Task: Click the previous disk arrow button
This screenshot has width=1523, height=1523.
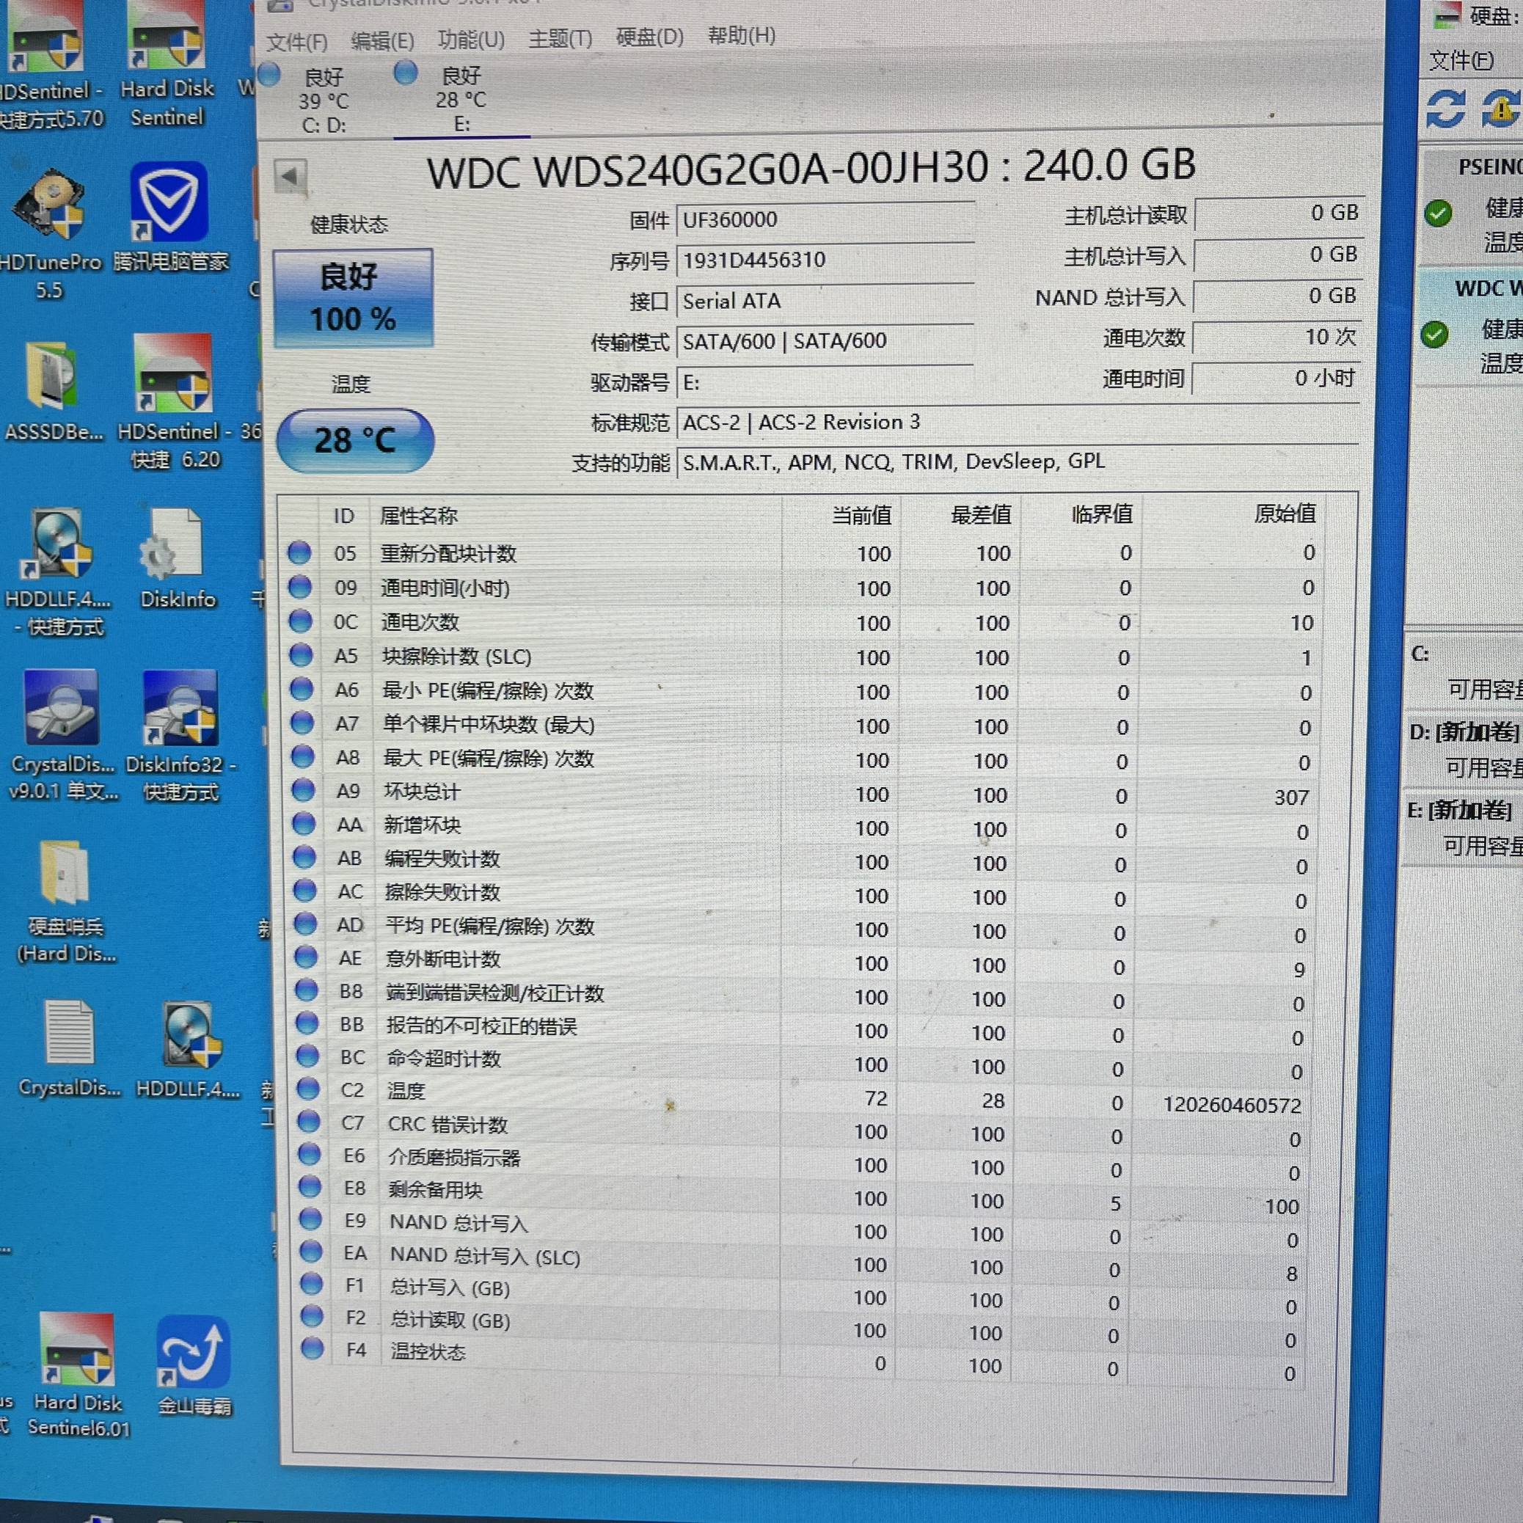Action: (290, 176)
